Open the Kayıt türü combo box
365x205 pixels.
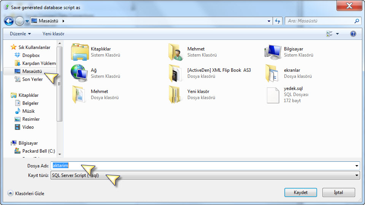205,175
